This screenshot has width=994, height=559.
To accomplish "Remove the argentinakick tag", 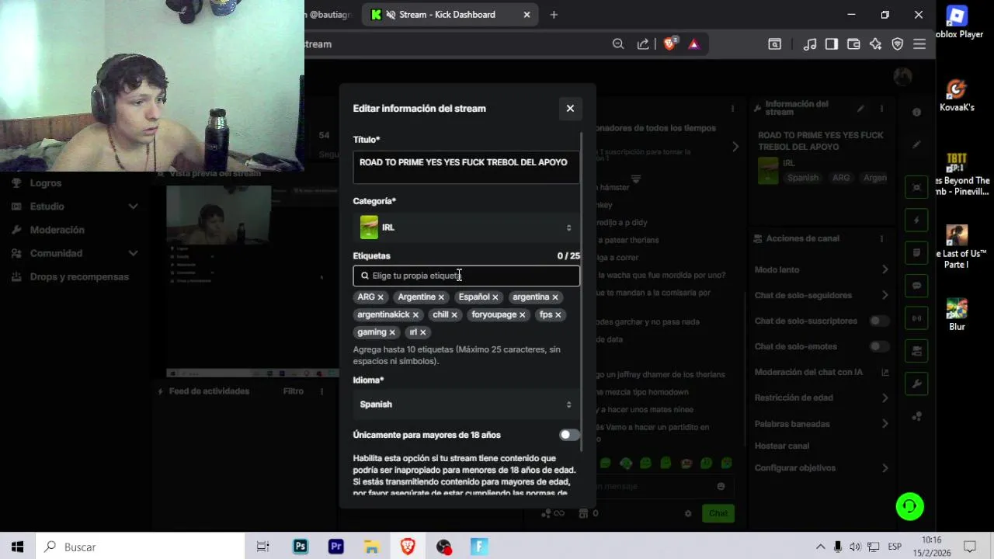I will point(415,315).
